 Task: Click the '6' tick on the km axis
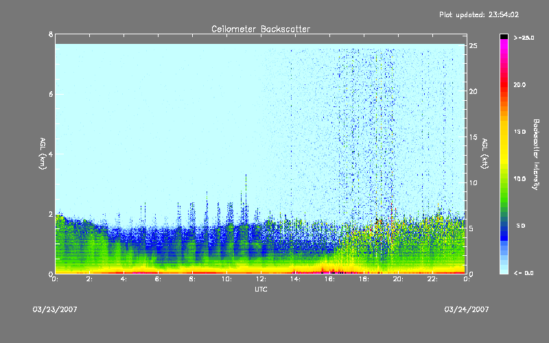[51, 94]
